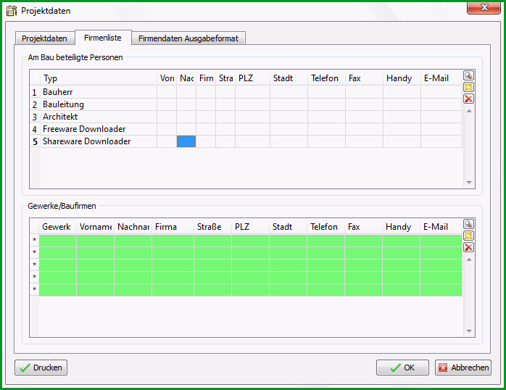The height and width of the screenshot is (390, 506).
Task: Click the row number 1 header of Bauherr
Action: pos(35,93)
